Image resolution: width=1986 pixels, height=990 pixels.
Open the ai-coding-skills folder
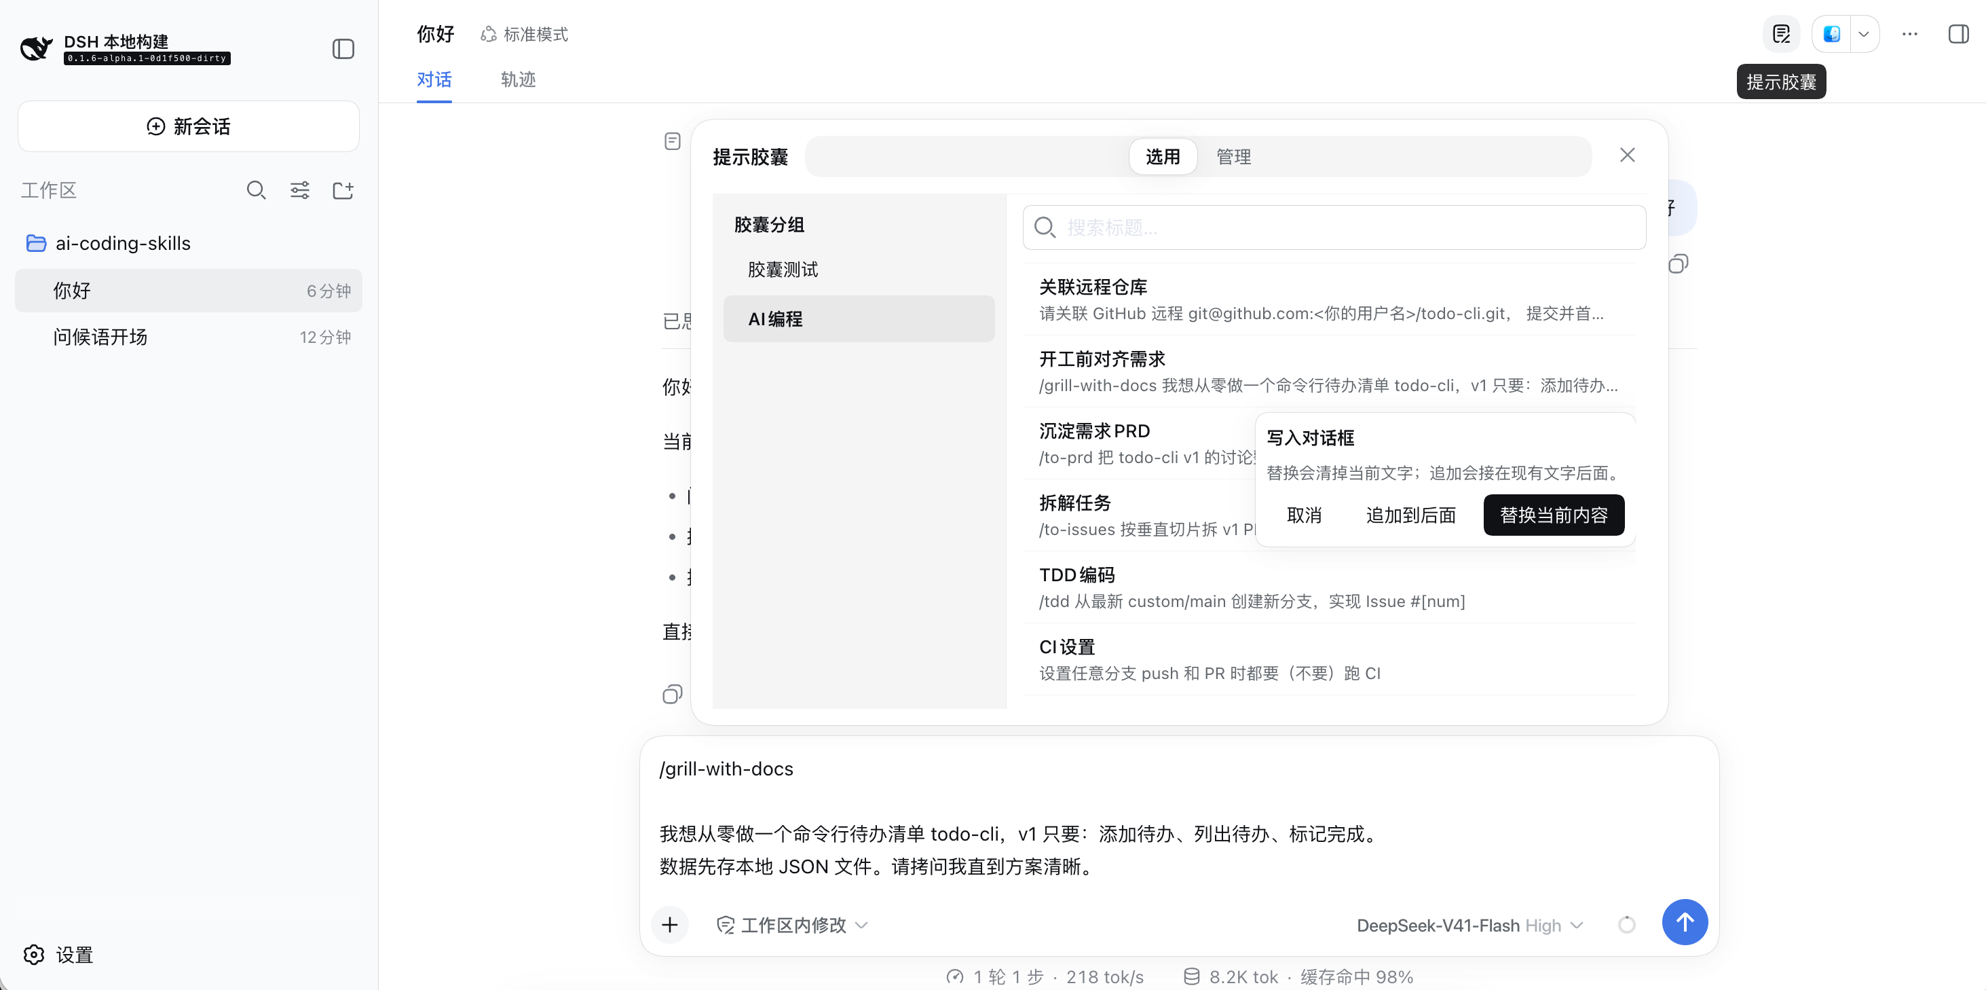click(x=188, y=243)
